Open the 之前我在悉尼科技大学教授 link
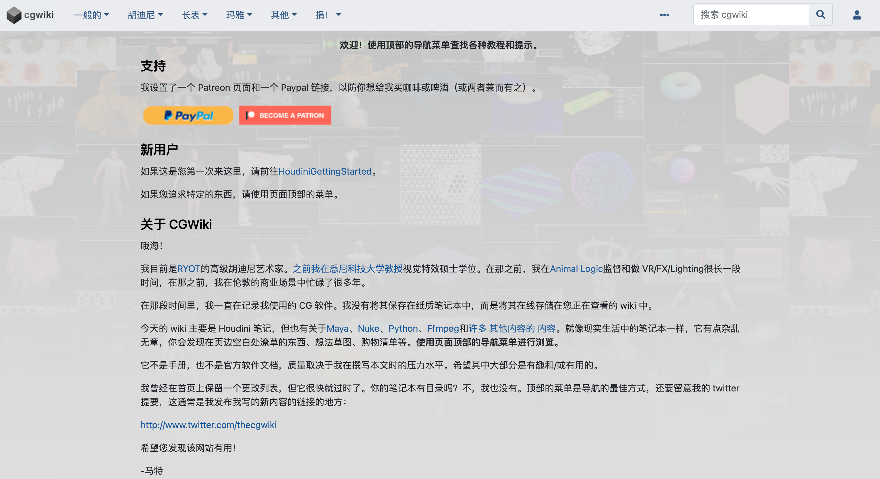880x479 pixels. coord(348,269)
